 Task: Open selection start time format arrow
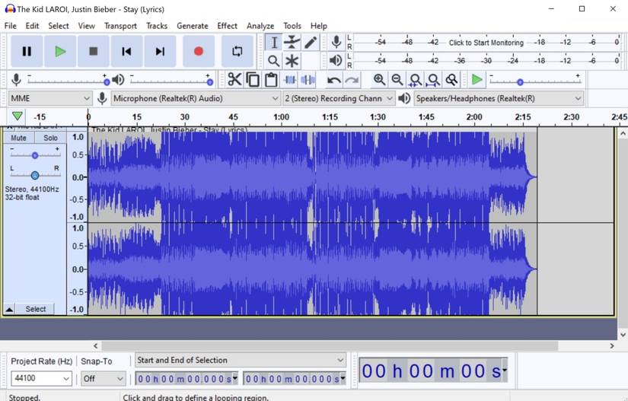(235, 378)
